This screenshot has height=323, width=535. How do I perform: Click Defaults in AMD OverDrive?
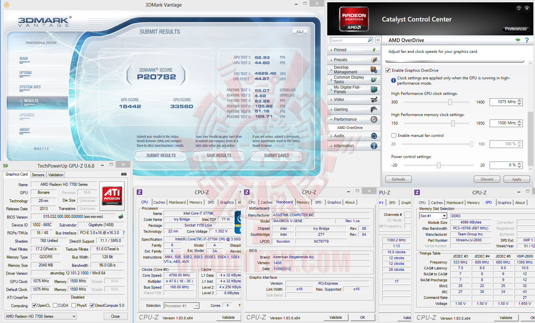click(399, 179)
